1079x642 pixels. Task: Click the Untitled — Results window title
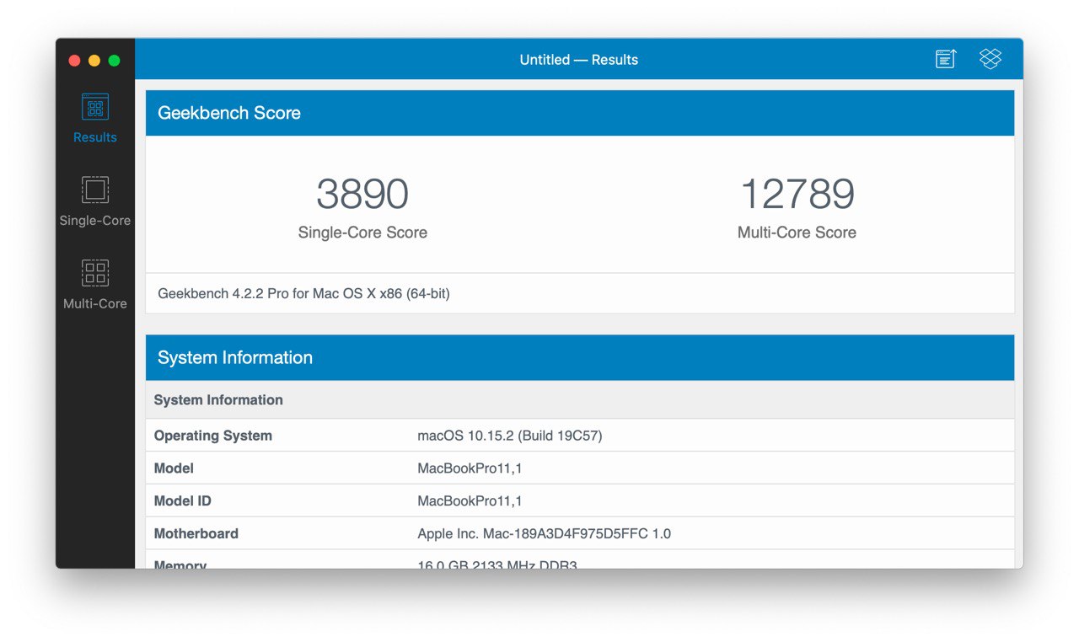pyautogui.click(x=579, y=60)
